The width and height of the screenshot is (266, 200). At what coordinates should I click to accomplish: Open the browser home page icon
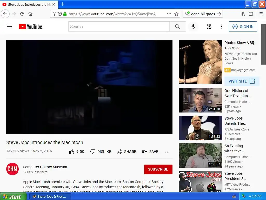tap(30, 14)
